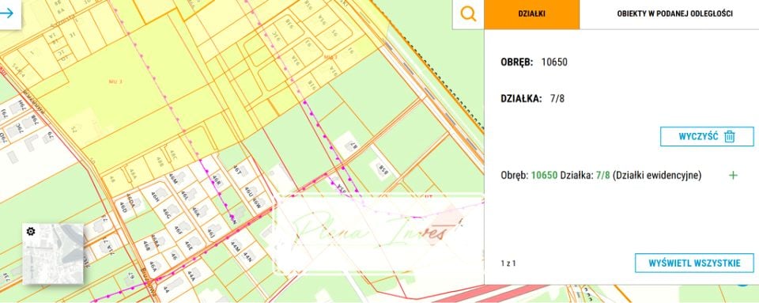The width and height of the screenshot is (759, 303).
Task: Click OBRĘB value 10650
Action: click(x=554, y=62)
